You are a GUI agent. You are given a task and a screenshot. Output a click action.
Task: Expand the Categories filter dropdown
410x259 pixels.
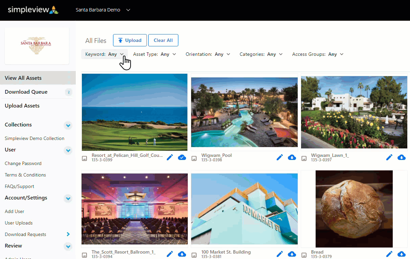coord(261,54)
